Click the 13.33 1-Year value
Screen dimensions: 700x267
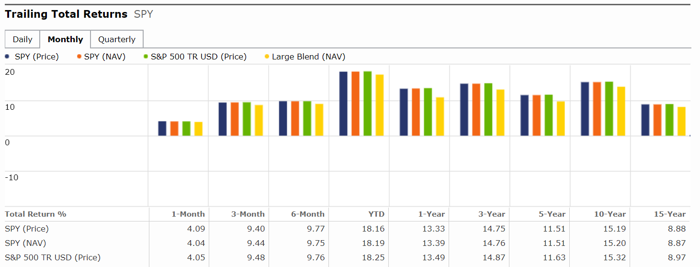pos(434,229)
